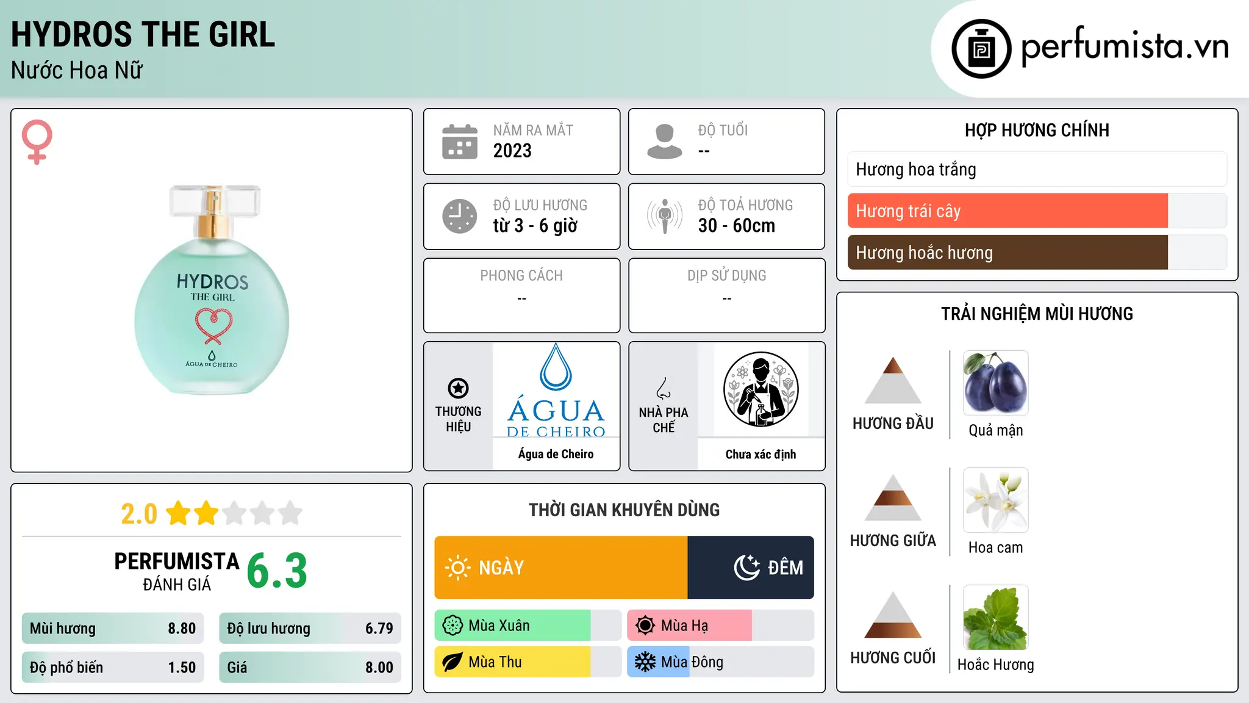This screenshot has height=703, width=1249.
Task: Click the THỜI GIAN KHUYÊN DÙNG heading
Action: (x=624, y=510)
